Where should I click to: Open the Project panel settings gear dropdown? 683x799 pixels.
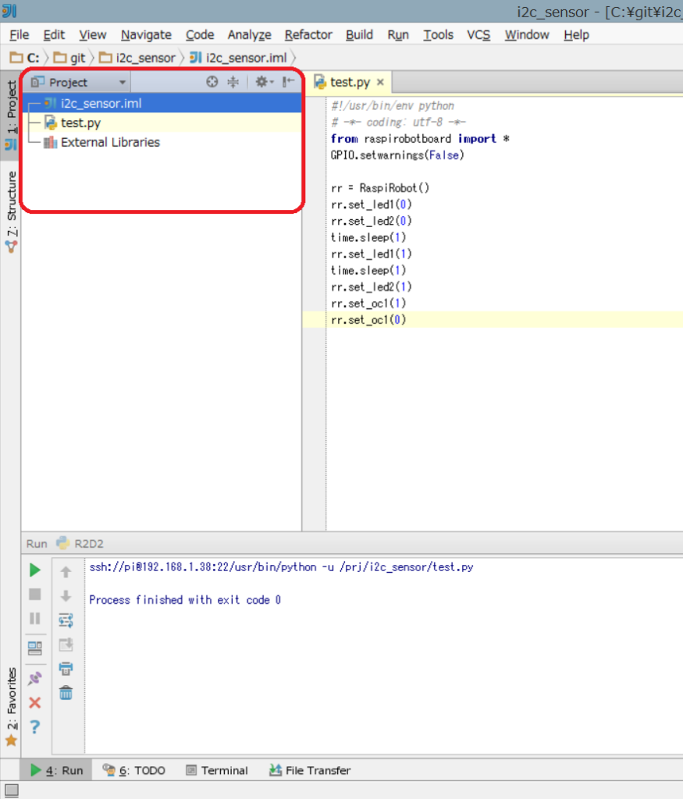click(261, 81)
